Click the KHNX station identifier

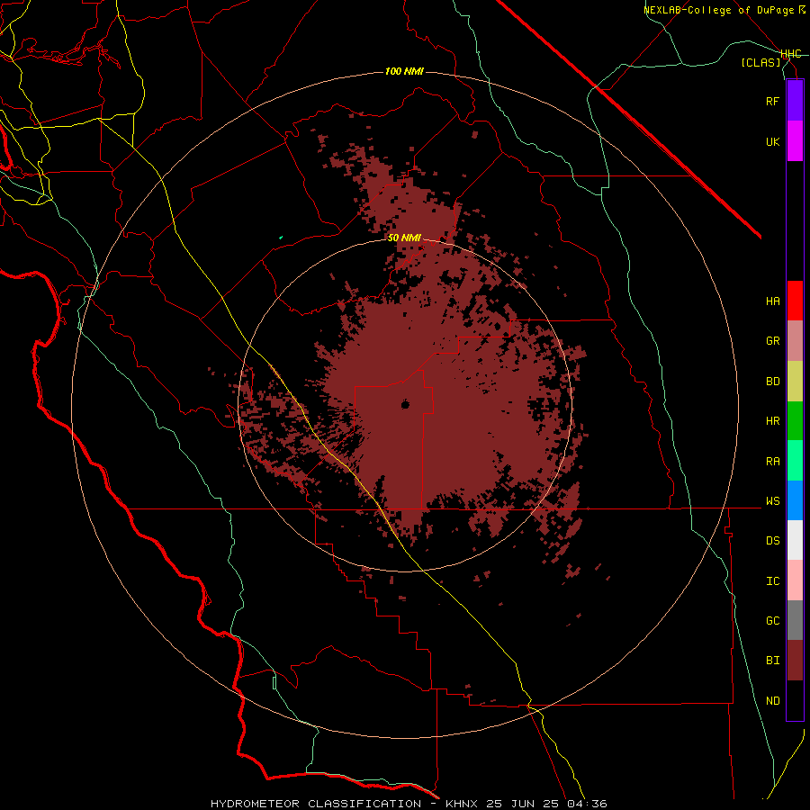461,804
